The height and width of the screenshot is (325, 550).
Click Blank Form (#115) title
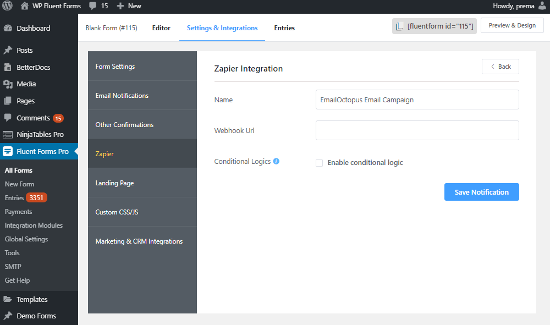[x=111, y=27]
